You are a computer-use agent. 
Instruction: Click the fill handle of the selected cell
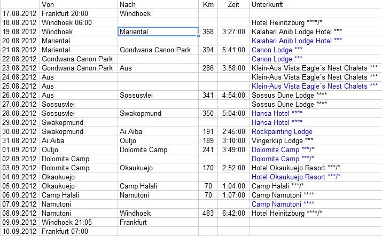(x=198, y=36)
